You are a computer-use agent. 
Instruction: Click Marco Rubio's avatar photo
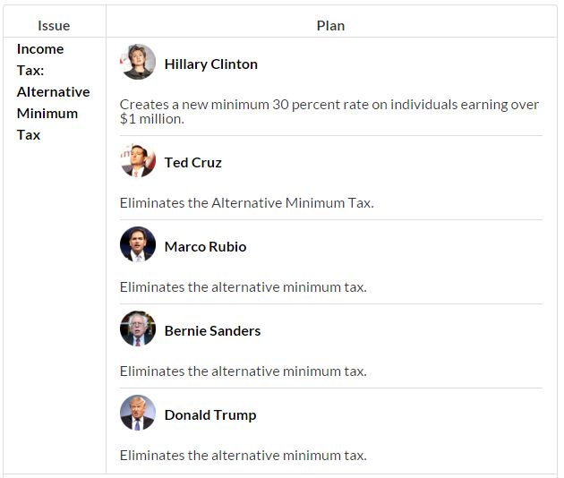pyautogui.click(x=138, y=244)
